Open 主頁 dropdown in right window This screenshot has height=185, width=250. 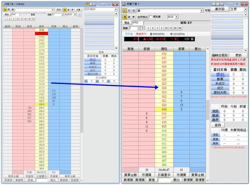pyautogui.click(x=245, y=9)
